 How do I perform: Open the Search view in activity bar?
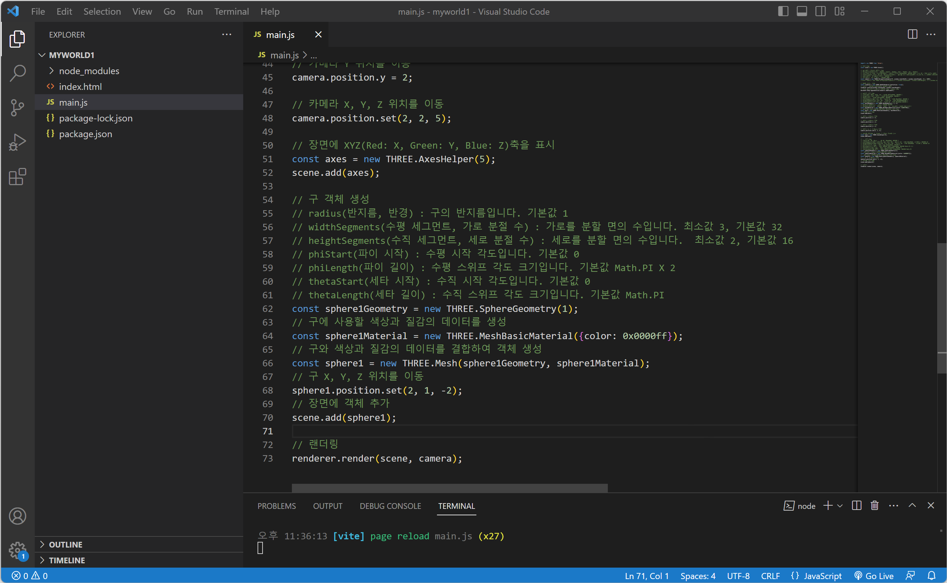pyautogui.click(x=17, y=73)
